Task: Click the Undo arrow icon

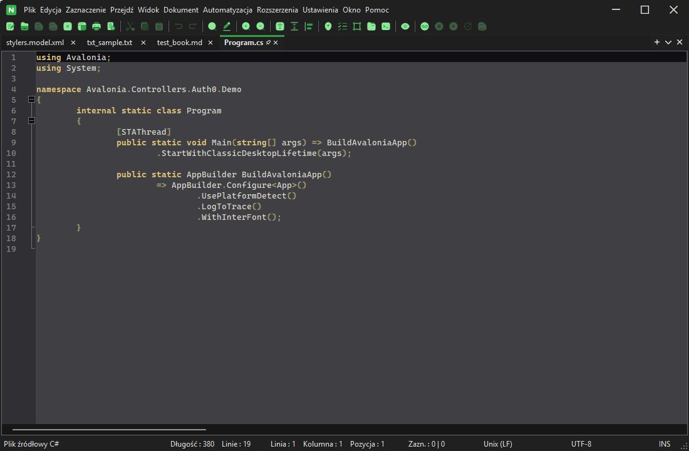Action: click(179, 26)
